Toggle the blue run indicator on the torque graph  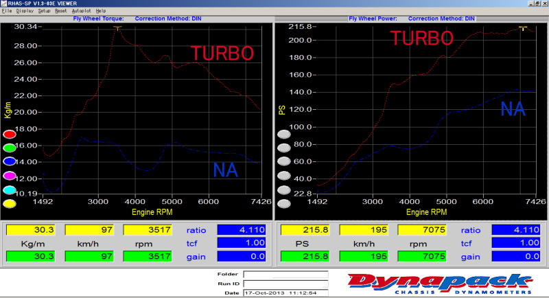pos(10,161)
